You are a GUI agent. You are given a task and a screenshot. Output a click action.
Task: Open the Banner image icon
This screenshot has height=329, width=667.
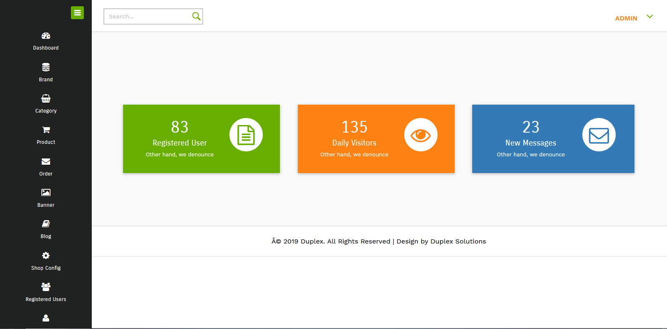click(x=46, y=193)
